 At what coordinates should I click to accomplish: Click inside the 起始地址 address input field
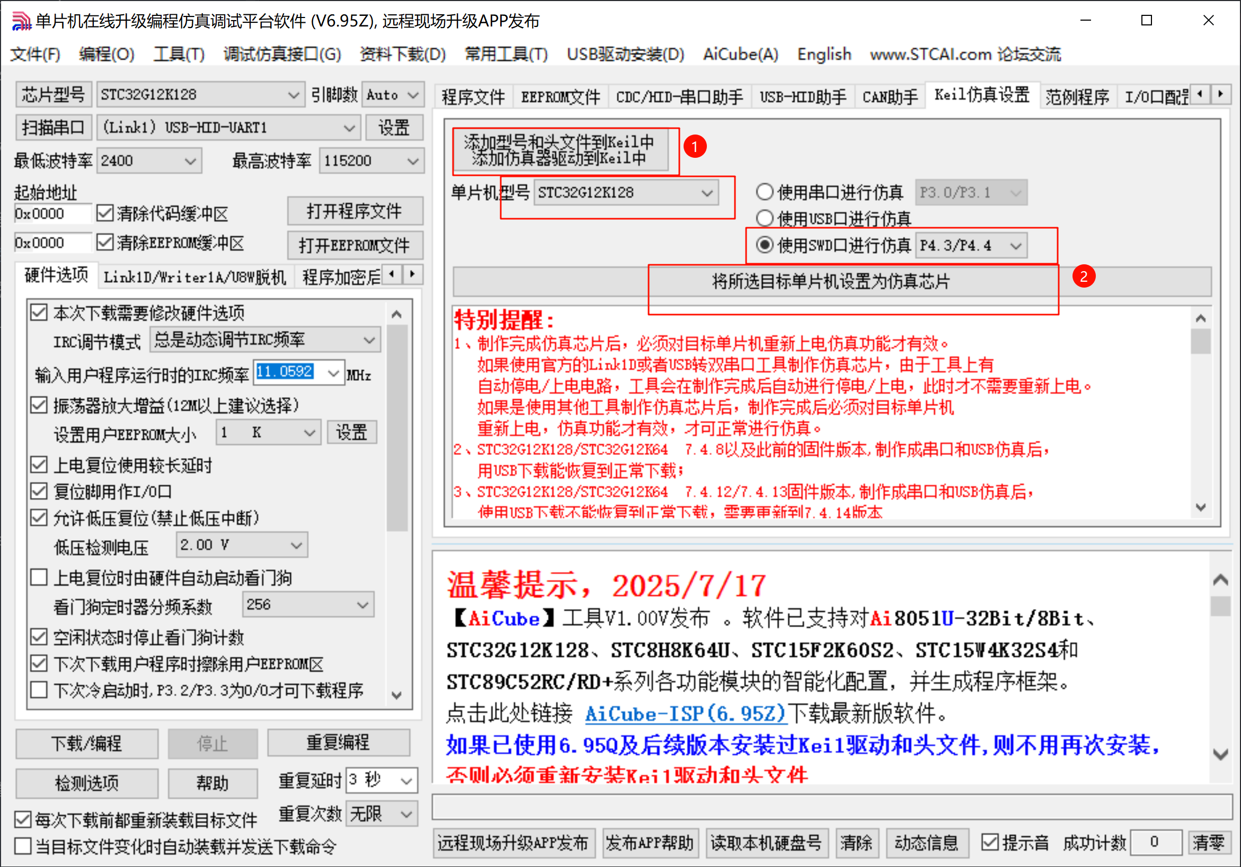[x=51, y=213]
